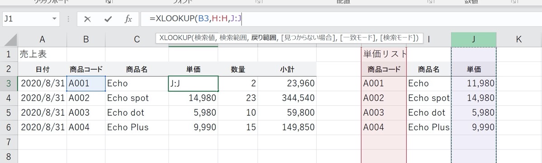Viewport: 542px width, 163px height.
Task: Select row 7 header
Action: 9,142
